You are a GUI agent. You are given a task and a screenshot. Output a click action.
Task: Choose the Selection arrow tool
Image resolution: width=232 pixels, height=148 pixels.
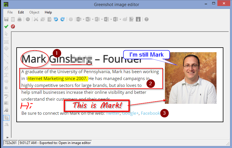click(x=6, y=34)
